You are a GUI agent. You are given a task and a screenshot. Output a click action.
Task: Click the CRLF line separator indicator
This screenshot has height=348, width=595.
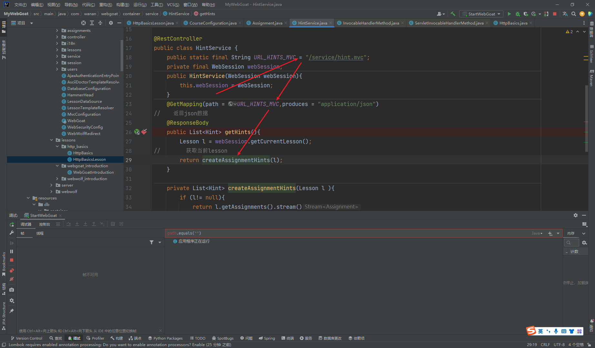tap(545, 344)
